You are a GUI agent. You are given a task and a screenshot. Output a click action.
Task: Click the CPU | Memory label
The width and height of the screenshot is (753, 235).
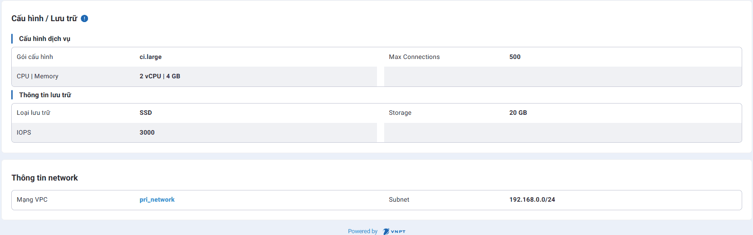(x=37, y=76)
